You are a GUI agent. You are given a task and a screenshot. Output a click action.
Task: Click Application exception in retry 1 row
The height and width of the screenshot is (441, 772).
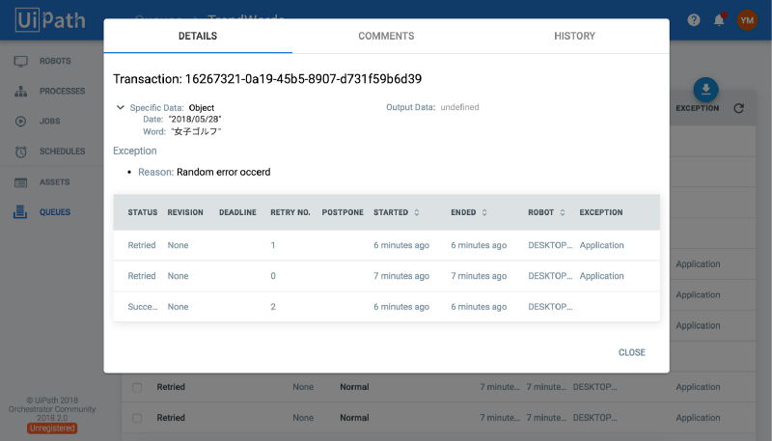click(x=601, y=245)
